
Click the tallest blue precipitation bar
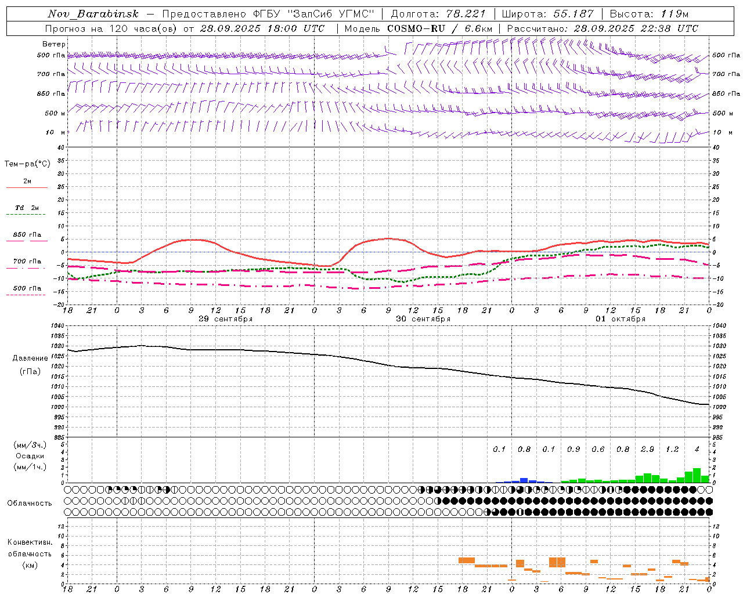524,480
